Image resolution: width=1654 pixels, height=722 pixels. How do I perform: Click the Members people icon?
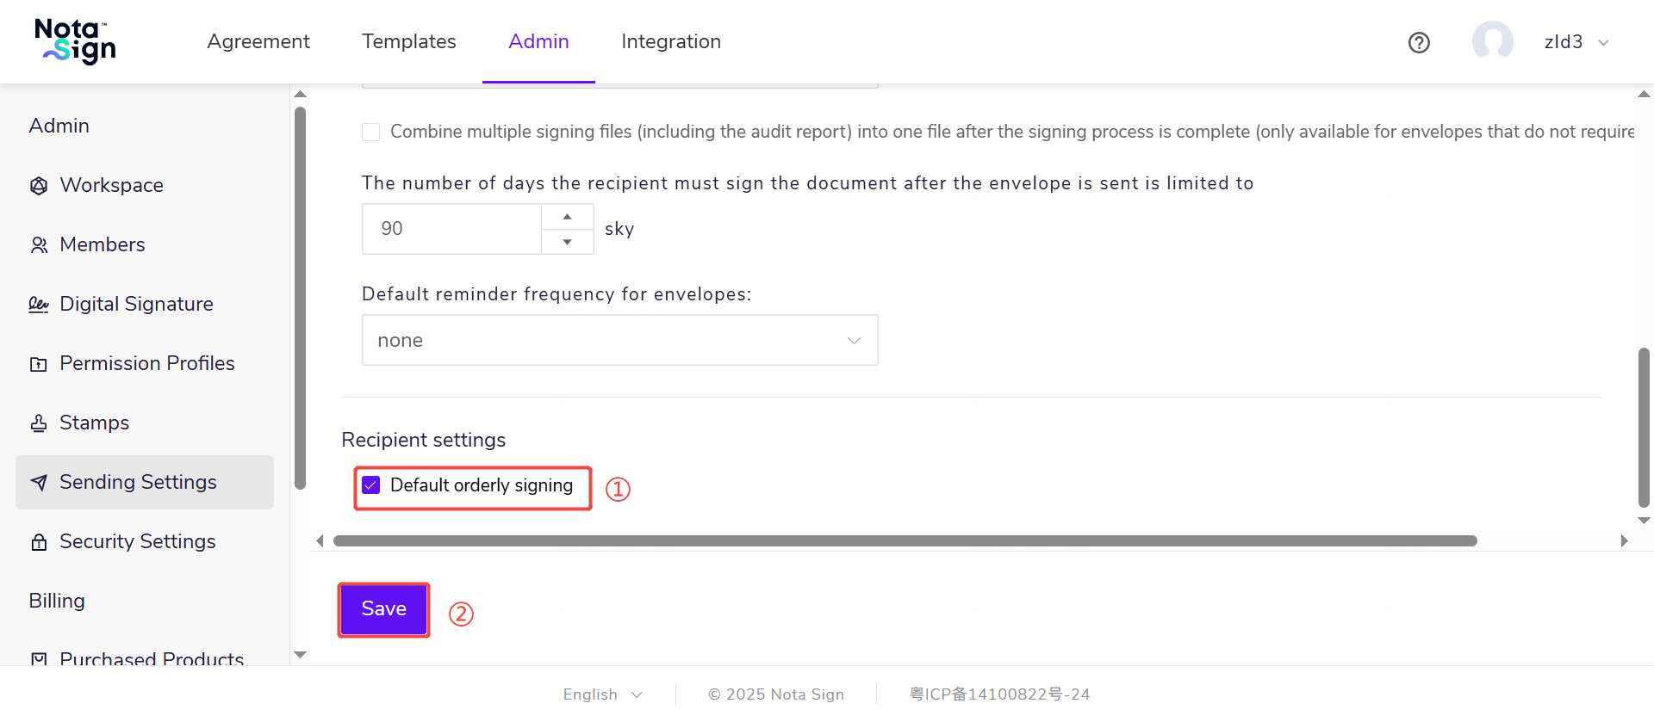(x=39, y=245)
